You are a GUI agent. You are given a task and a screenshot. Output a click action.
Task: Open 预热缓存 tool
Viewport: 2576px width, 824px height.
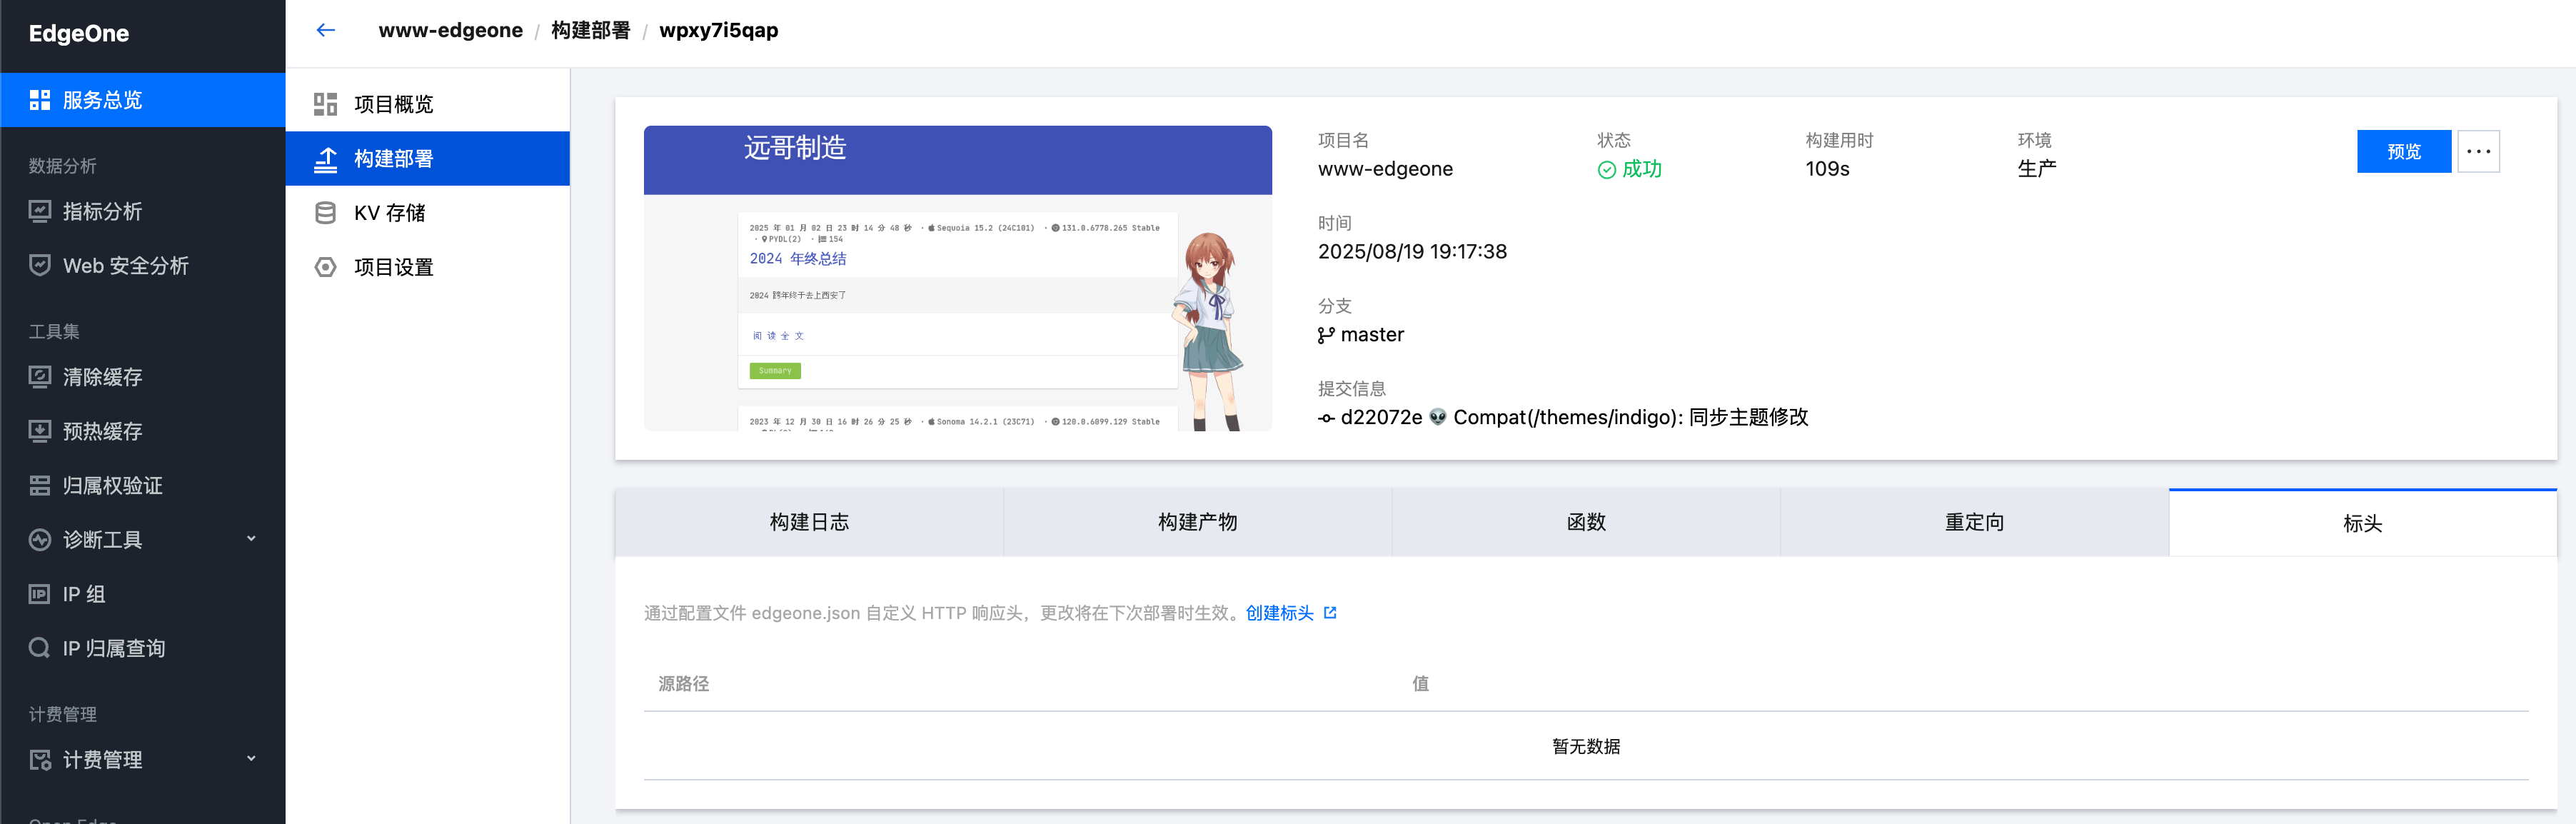pos(102,431)
